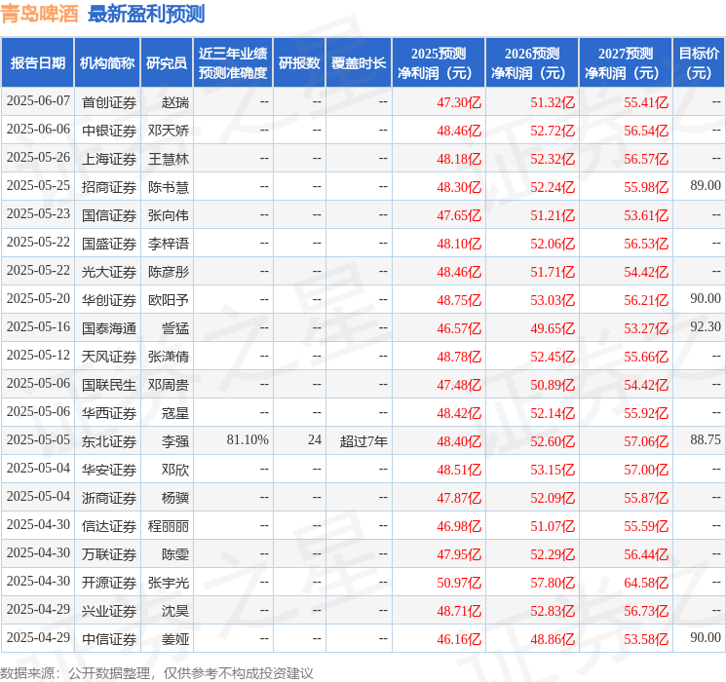Click the 47.30亿 forecast value
The image size is (726, 682).
pos(459,102)
